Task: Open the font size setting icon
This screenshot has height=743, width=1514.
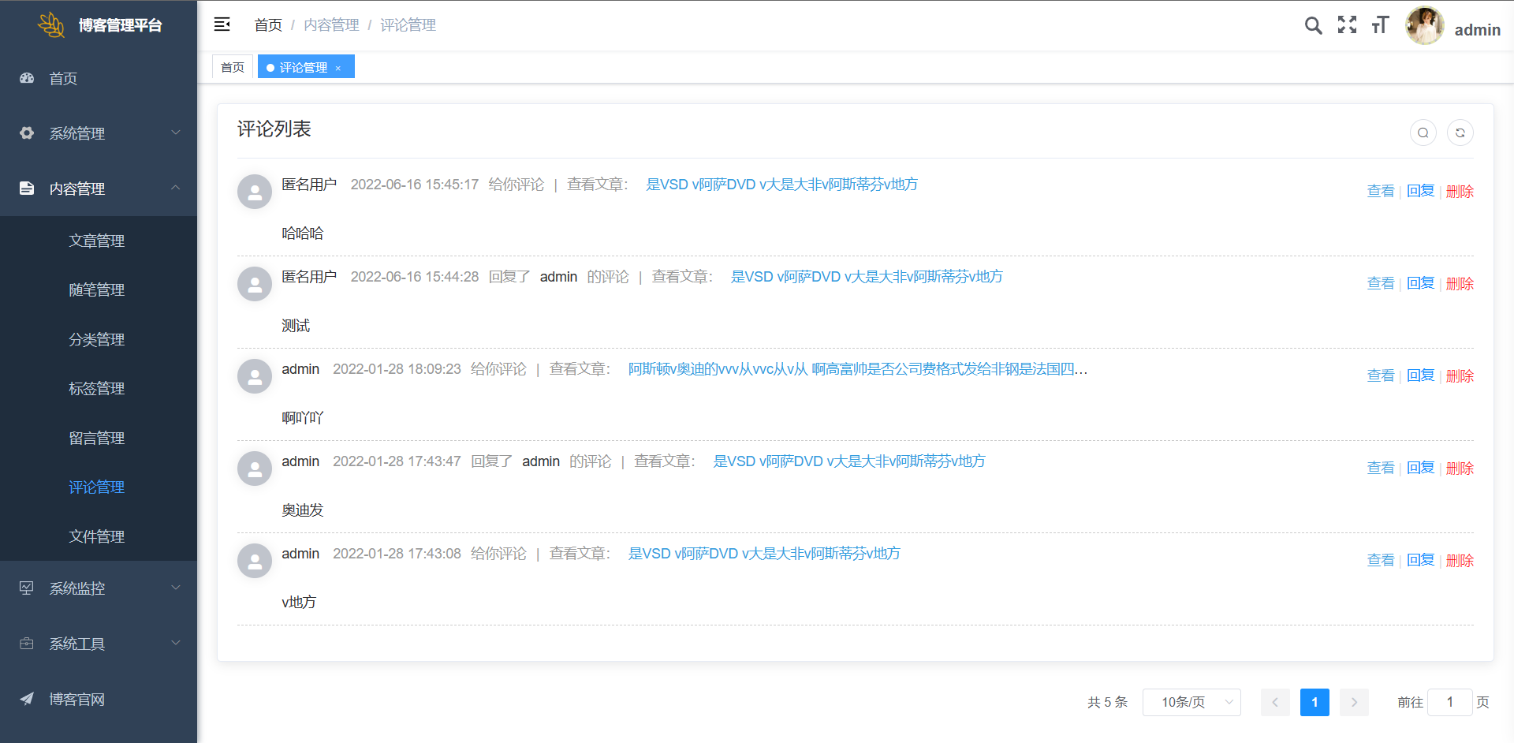Action: 1380,25
